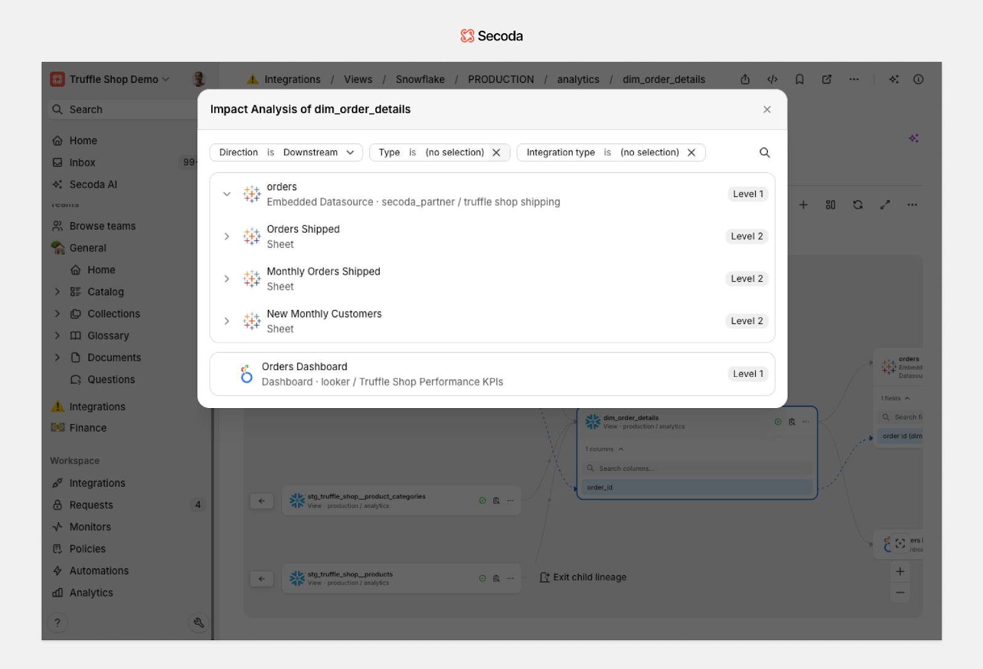Open Monitors

point(90,527)
